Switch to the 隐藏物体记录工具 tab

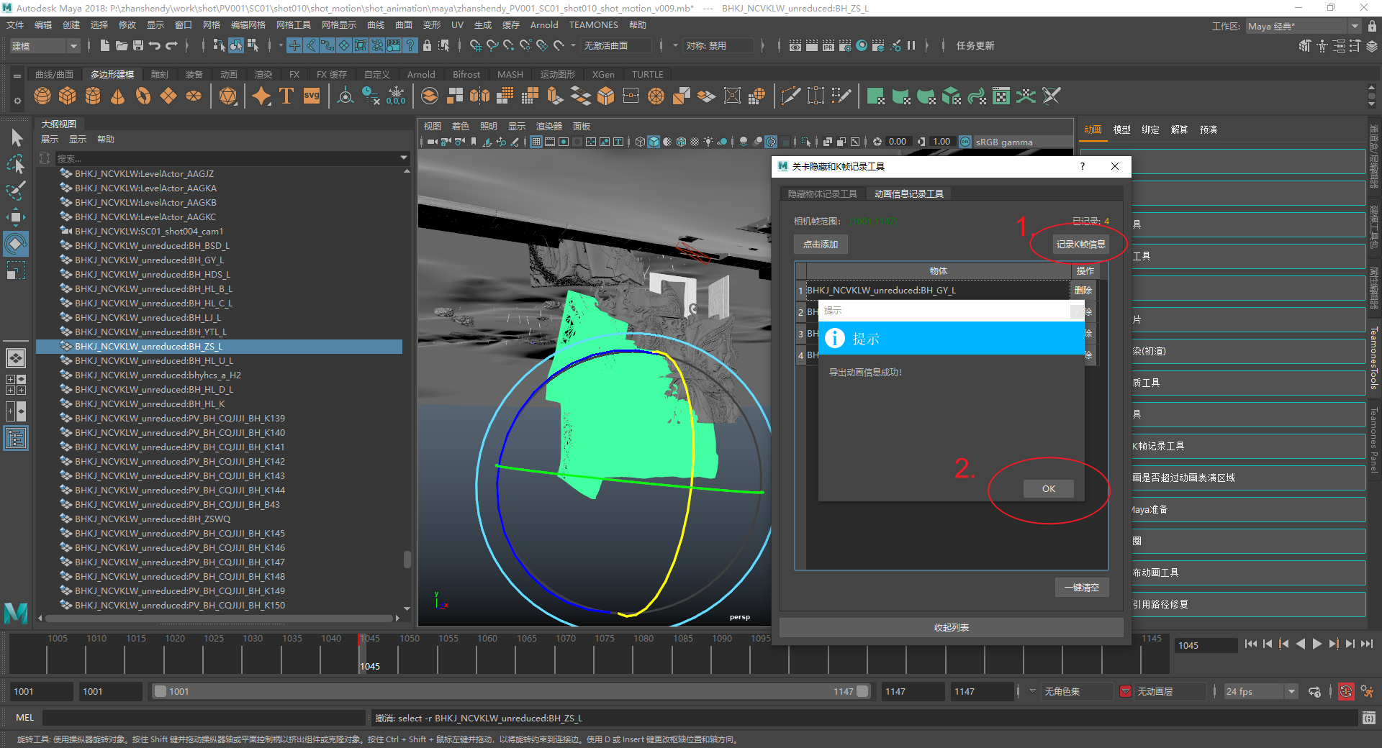[x=822, y=194]
